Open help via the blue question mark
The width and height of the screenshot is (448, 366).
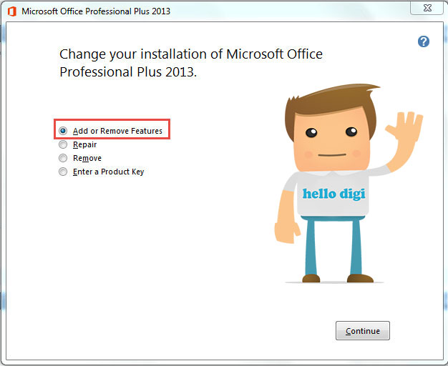pos(423,42)
